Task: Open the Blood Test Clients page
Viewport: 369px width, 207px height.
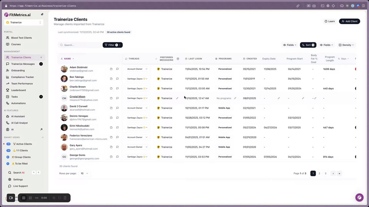Action: 21,38
